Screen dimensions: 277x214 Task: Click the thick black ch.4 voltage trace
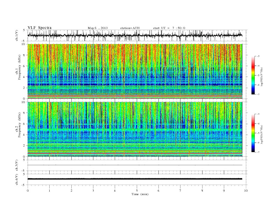coord(135,179)
